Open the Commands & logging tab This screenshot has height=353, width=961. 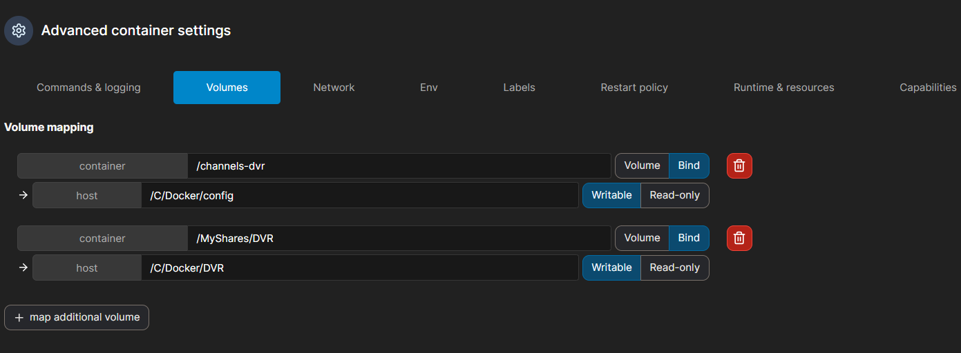click(x=88, y=88)
